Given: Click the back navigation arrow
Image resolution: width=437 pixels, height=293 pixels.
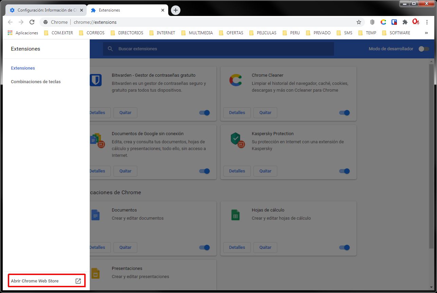Looking at the screenshot, I should [x=10, y=22].
